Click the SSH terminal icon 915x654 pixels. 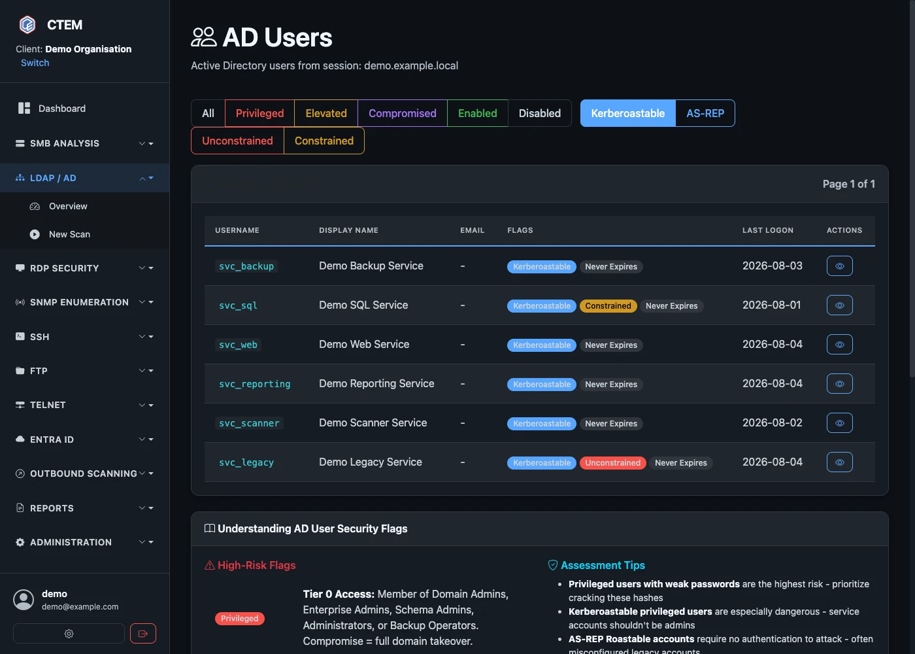20,337
